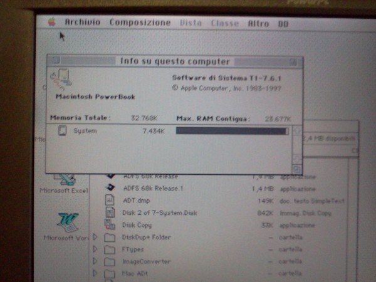The width and height of the screenshot is (376, 282).
Task: Click the 149K size of ADT.dmp
Action: (265, 201)
